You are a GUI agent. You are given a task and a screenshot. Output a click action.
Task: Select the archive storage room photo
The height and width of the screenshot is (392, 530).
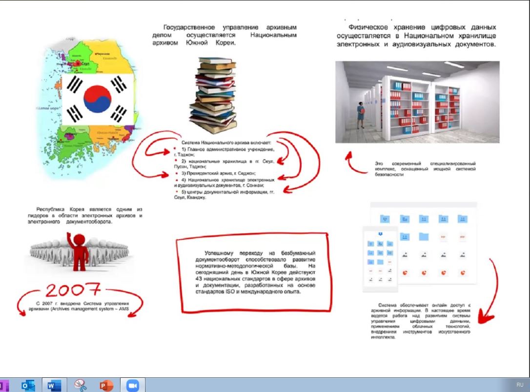(417, 102)
